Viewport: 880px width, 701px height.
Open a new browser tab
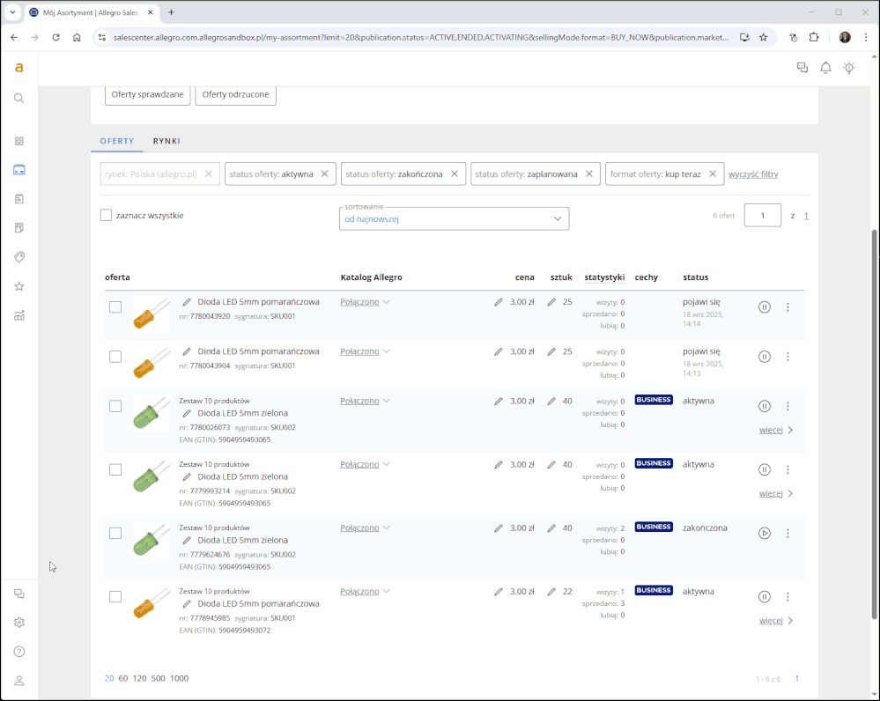coord(171,12)
